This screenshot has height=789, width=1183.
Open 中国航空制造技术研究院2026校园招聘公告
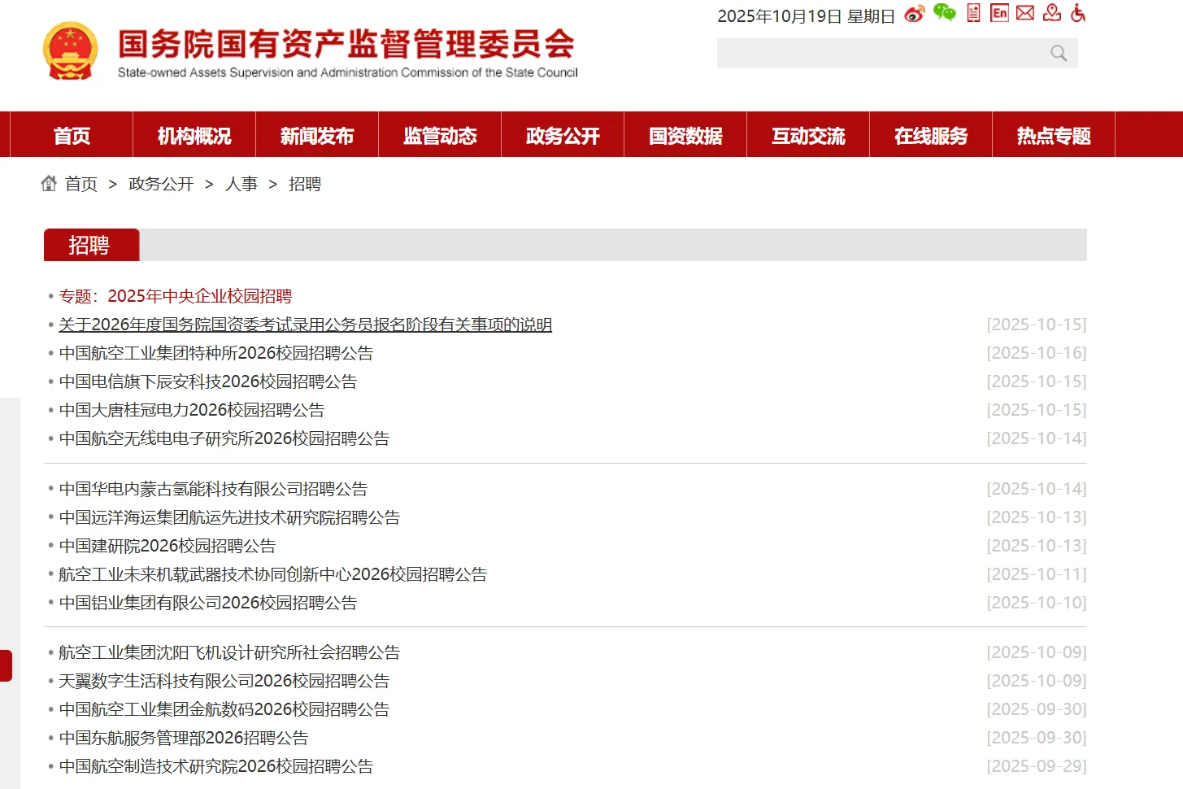tap(216, 766)
